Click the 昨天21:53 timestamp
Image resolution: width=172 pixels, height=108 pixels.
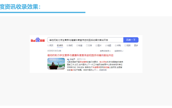(x=81, y=59)
